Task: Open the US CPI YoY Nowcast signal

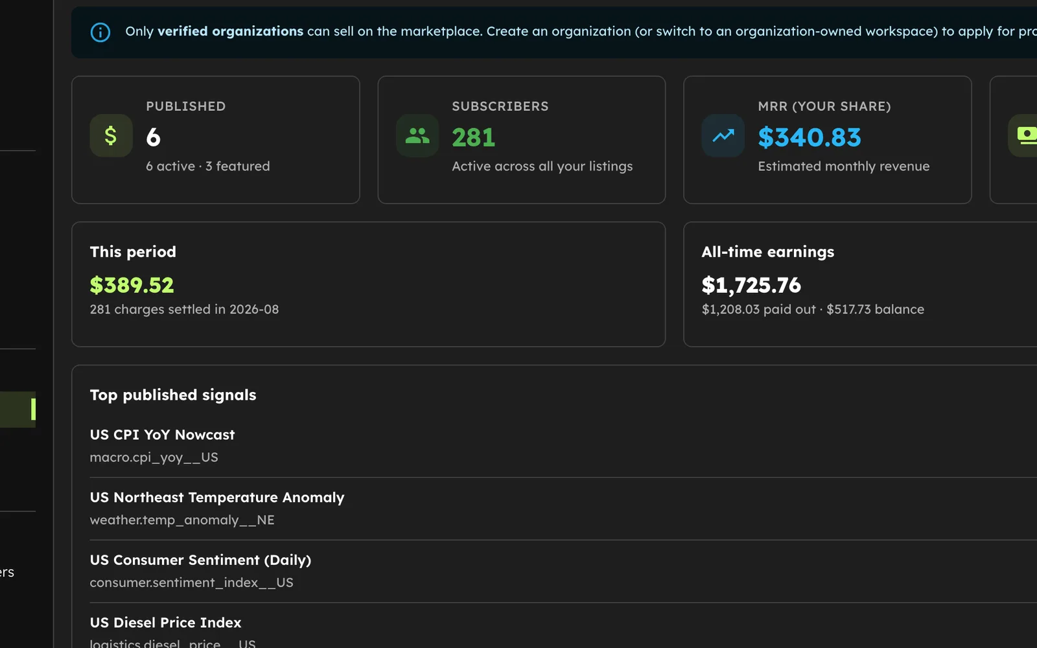Action: click(x=563, y=446)
